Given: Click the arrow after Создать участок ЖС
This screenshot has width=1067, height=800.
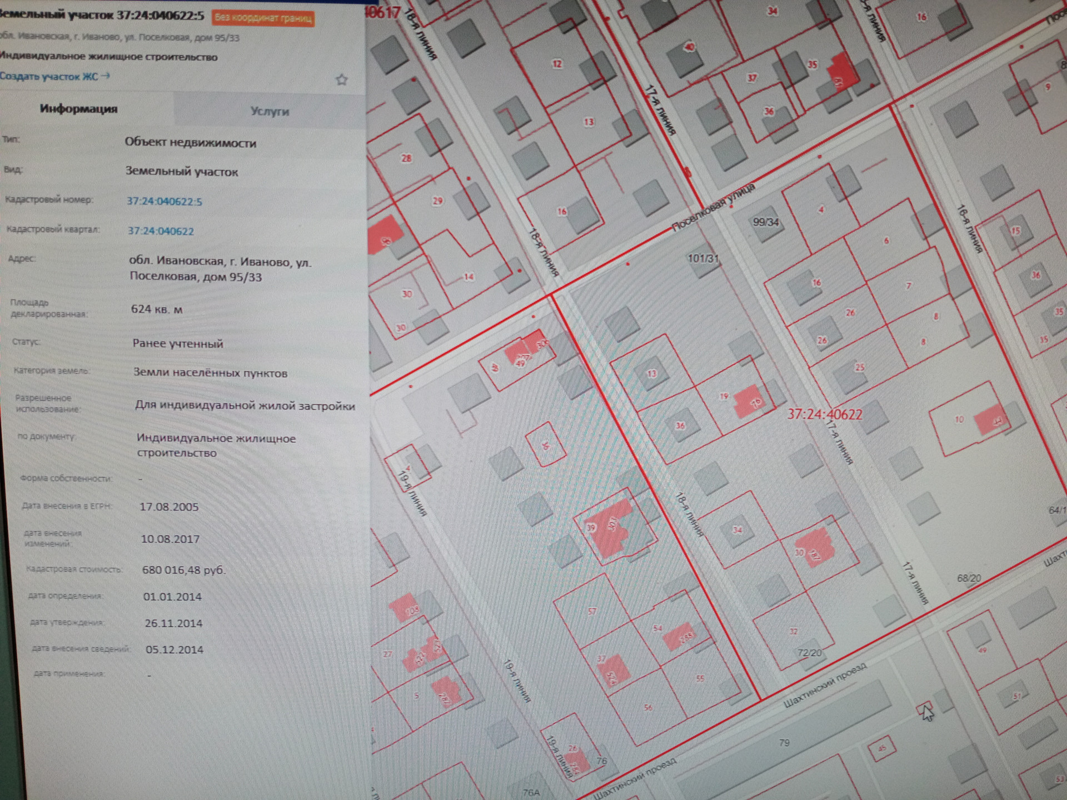Looking at the screenshot, I should coord(106,76).
